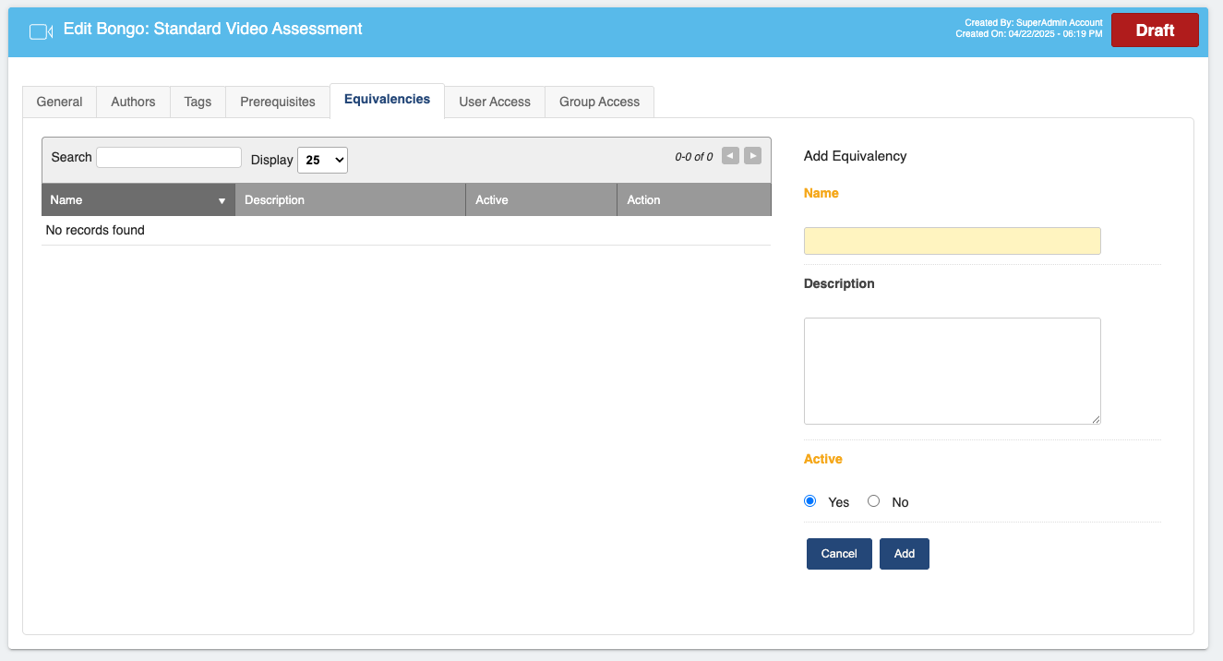
Task: Open the Authors tab
Action: click(133, 102)
